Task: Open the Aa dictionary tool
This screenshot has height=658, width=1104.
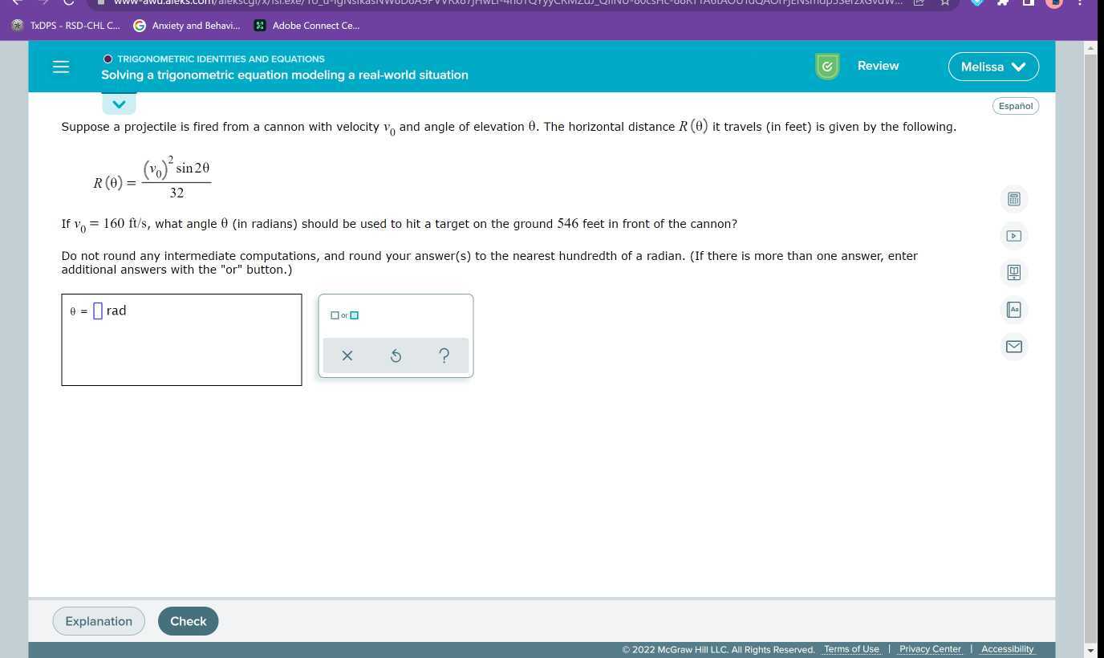Action: (1013, 310)
